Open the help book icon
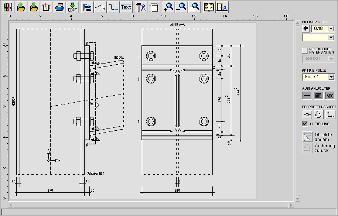This screenshot has width=338, height=216. click(x=209, y=7)
